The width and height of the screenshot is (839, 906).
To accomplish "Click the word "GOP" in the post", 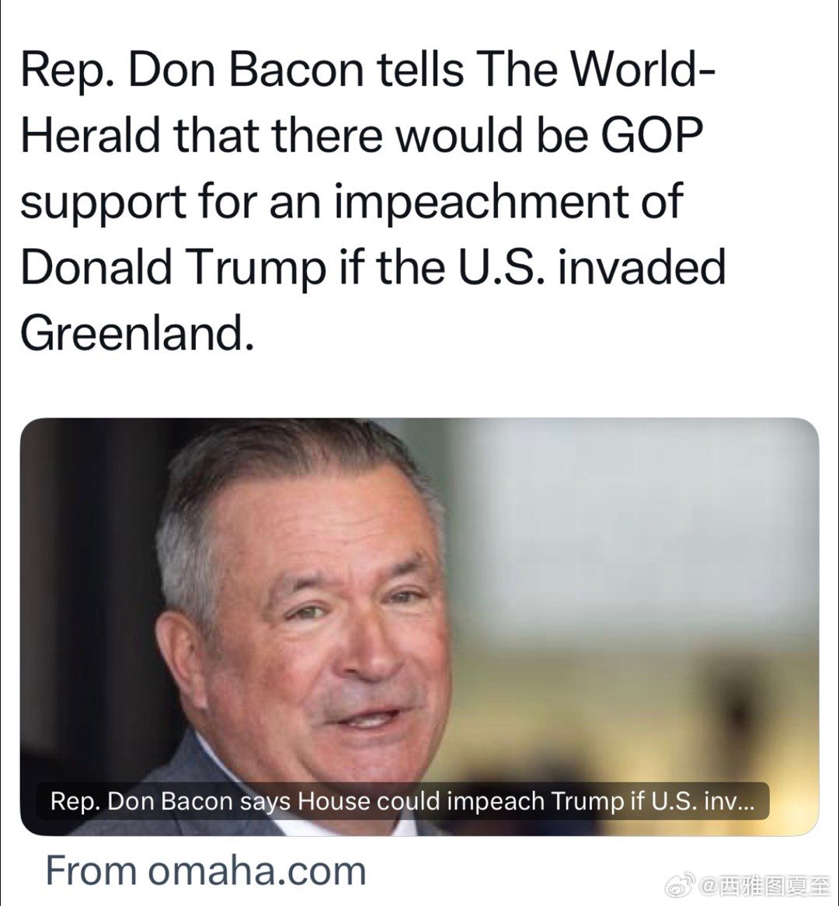I will (652, 136).
